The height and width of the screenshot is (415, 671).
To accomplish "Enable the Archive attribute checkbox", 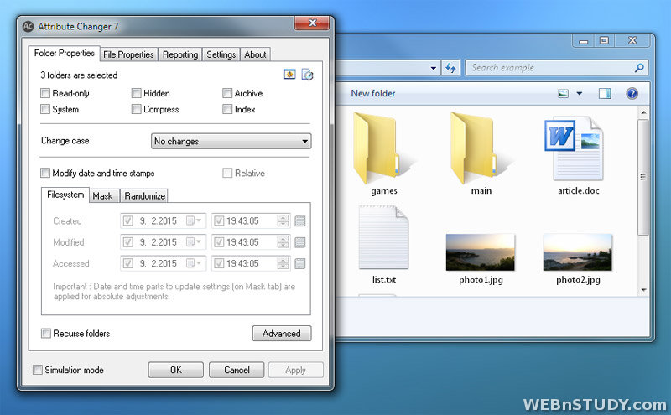I will [x=227, y=93].
